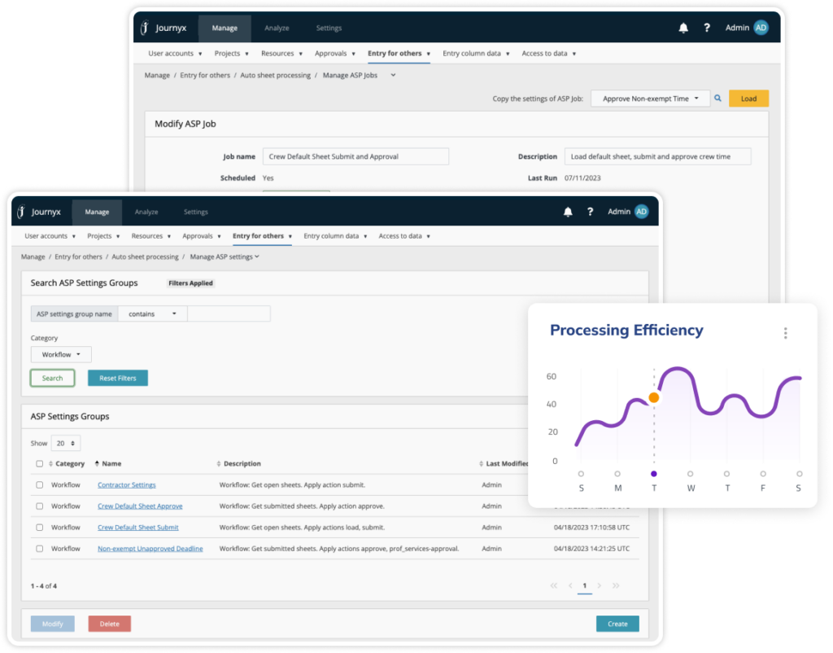The image size is (833, 653).
Task: Run the ASP Job search with the magnifier icon
Action: [717, 98]
